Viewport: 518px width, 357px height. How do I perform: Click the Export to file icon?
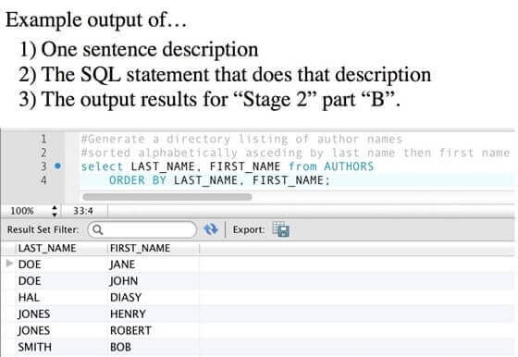281,229
